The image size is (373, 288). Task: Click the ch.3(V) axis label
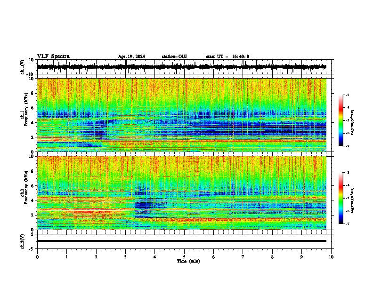click(22, 241)
